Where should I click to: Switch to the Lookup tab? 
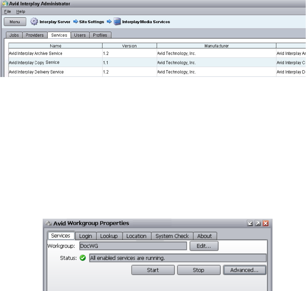pos(109,236)
